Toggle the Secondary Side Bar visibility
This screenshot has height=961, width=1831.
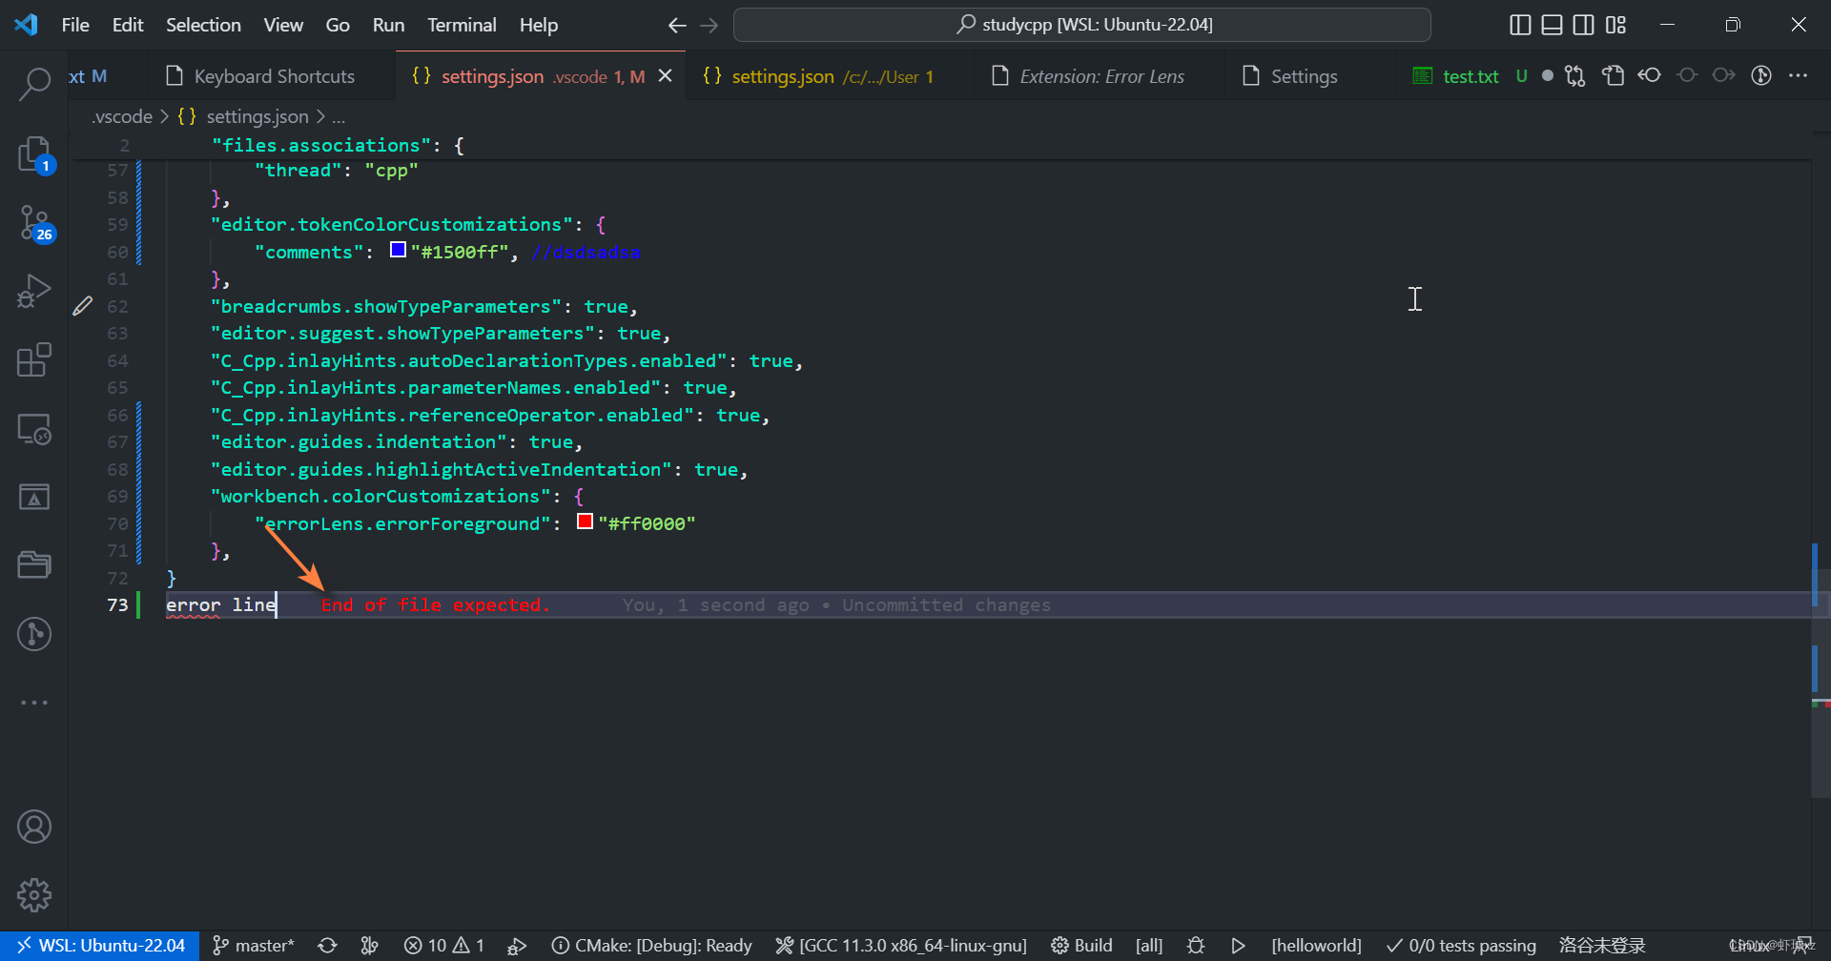[x=1584, y=25]
